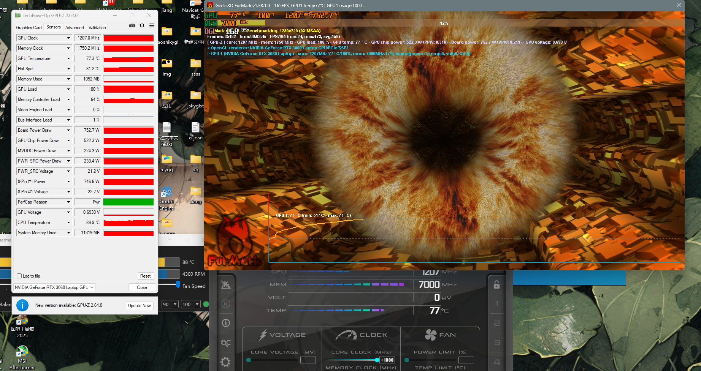701x371 pixels.
Task: Click MSI Afterburner desktop shortcut
Action: click(x=22, y=357)
